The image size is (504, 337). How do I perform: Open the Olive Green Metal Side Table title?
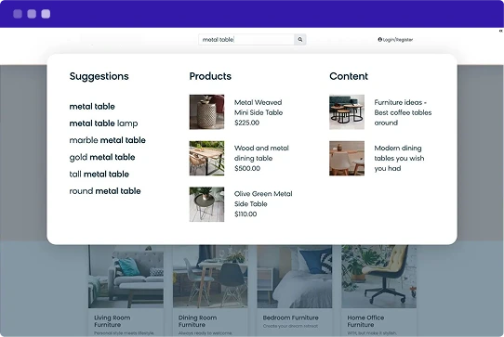263,199
